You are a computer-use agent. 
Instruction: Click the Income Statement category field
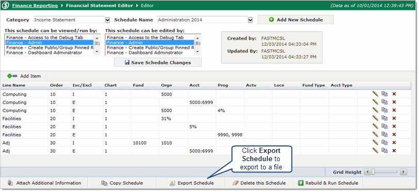click(69, 20)
